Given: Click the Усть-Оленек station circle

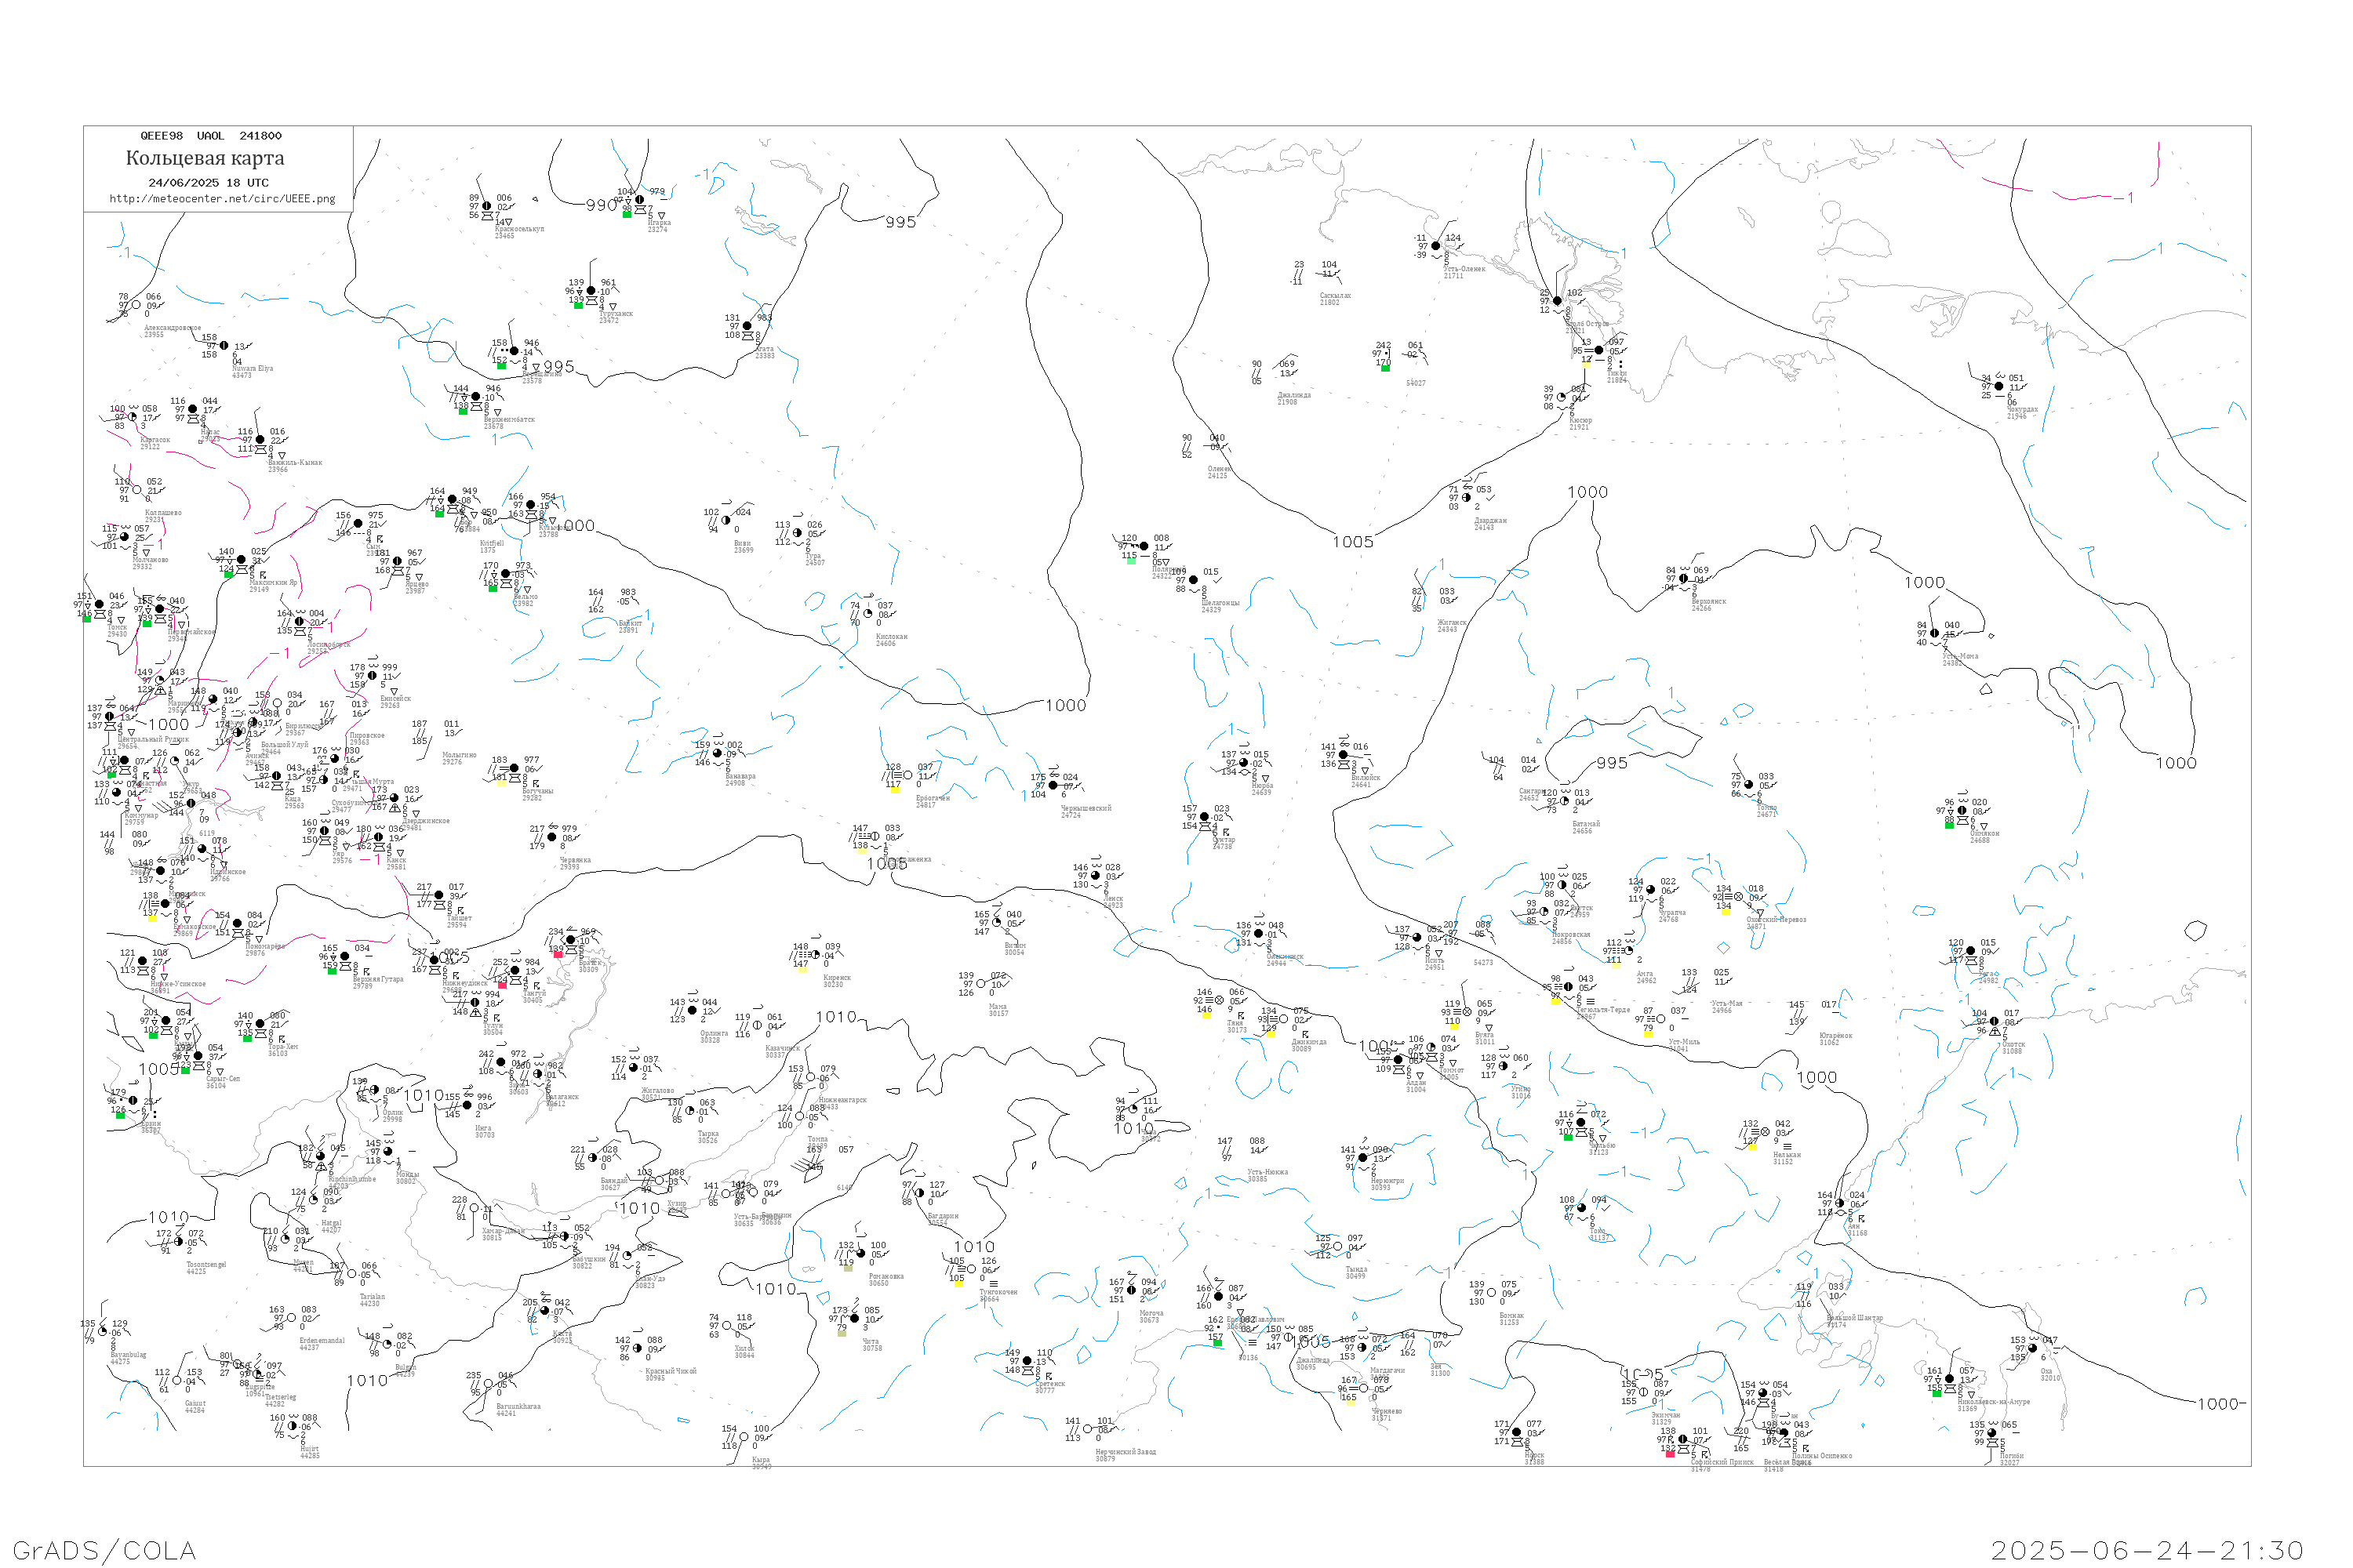Looking at the screenshot, I should [1435, 246].
